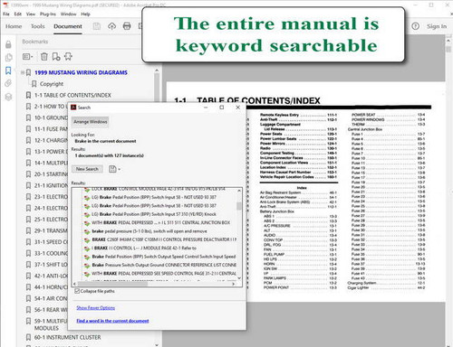The height and width of the screenshot is (347, 453).
Task: Toggle the Collapse file paths checkbox
Action: point(77,291)
